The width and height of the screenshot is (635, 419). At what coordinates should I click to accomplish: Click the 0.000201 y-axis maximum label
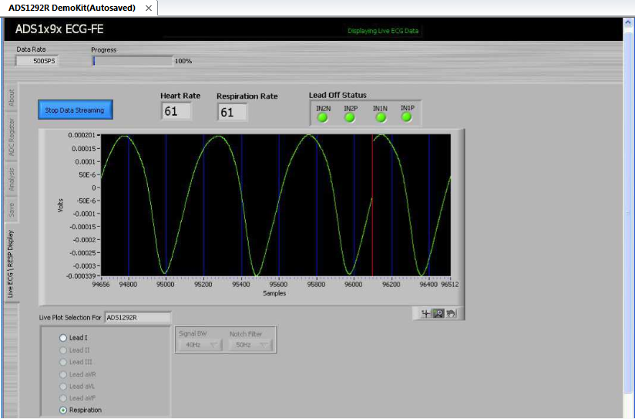coord(82,135)
